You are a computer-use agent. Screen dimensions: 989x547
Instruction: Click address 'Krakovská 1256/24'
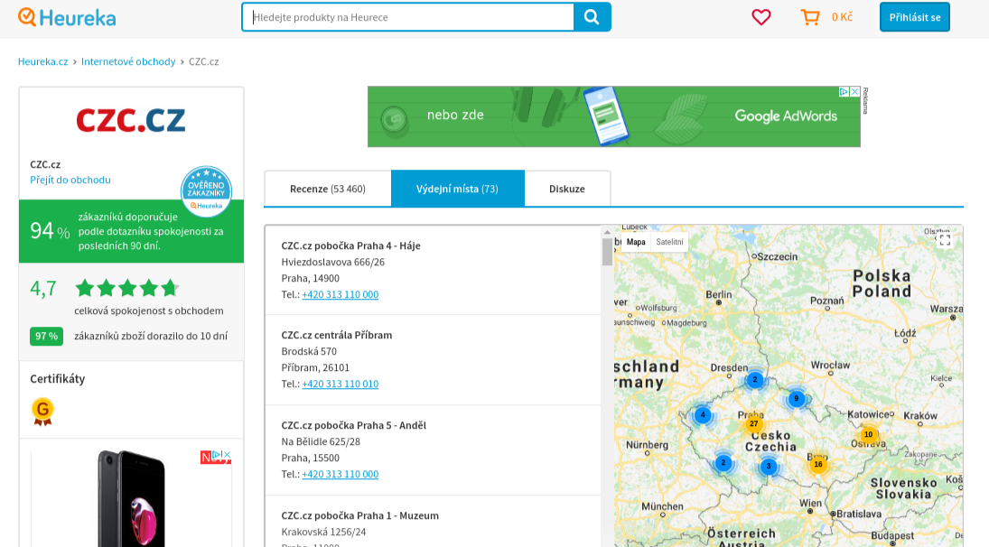323,532
